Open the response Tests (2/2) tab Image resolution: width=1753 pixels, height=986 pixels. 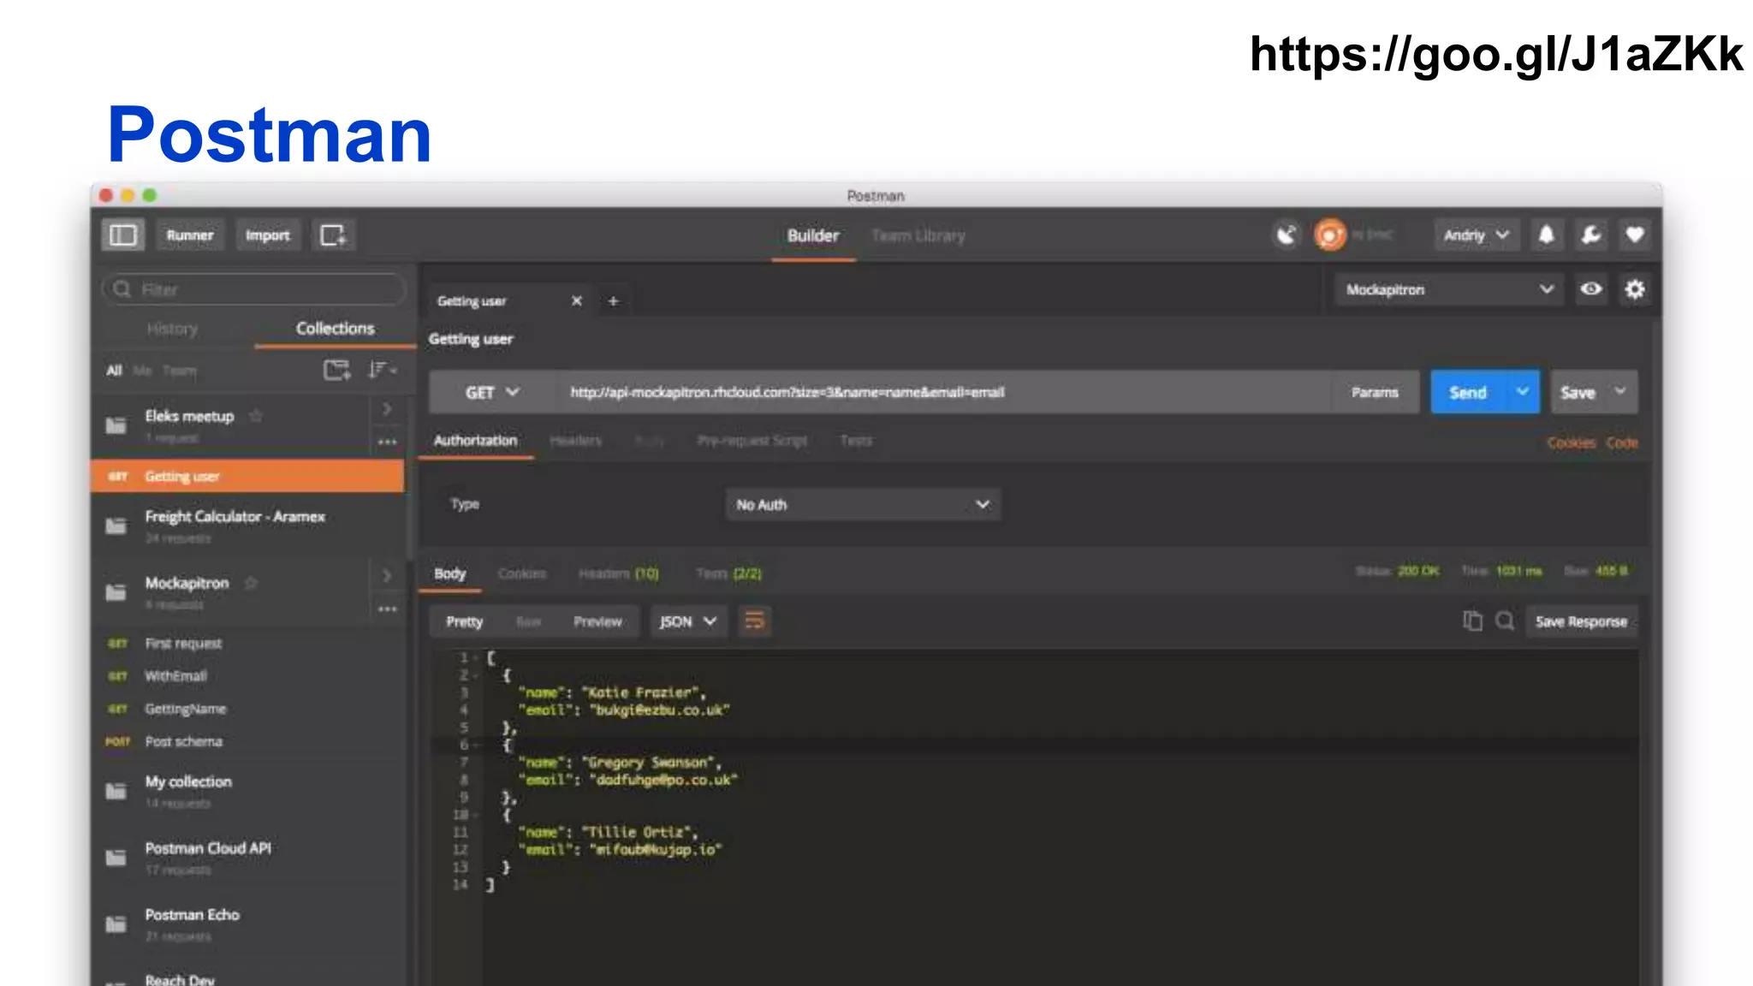coord(728,573)
